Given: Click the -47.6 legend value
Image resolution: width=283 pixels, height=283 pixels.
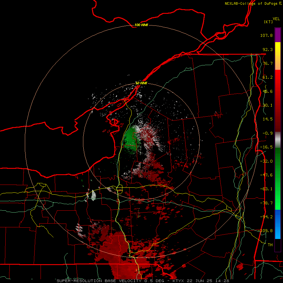Looking at the screenshot, I should [266, 175].
